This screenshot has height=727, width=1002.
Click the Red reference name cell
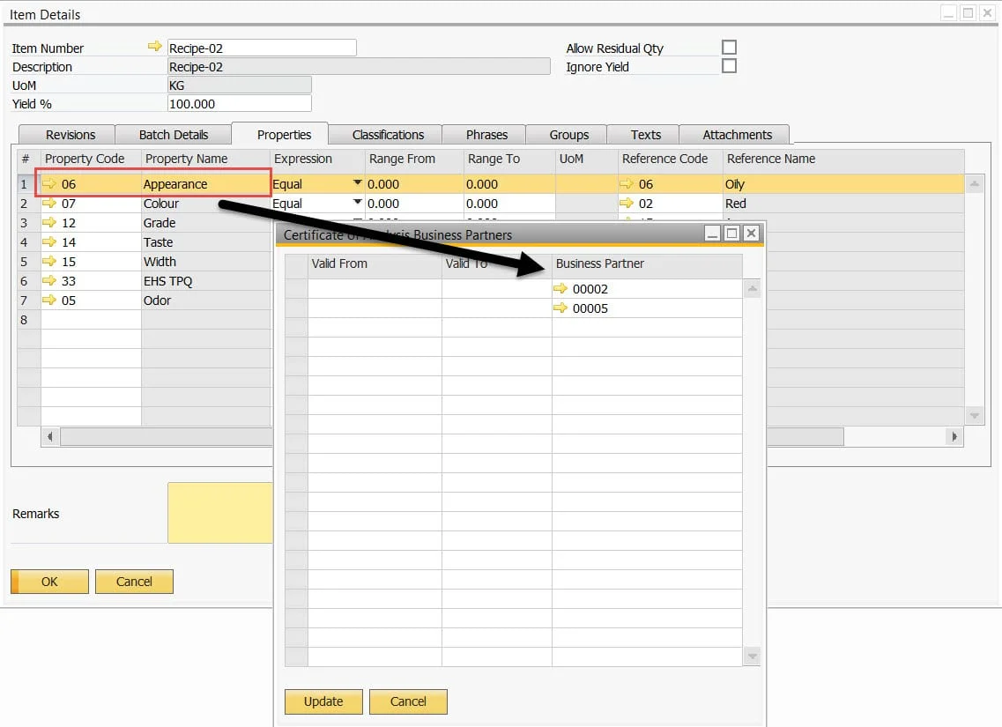[842, 204]
